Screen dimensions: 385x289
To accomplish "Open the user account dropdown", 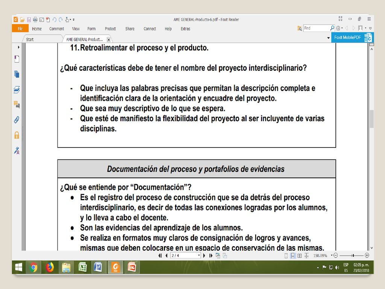I will (362, 28).
